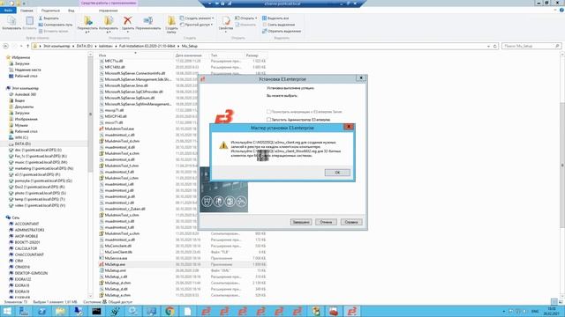Select the WIN (C:) drive in tree
The height and width of the screenshot is (317, 565).
21,137
